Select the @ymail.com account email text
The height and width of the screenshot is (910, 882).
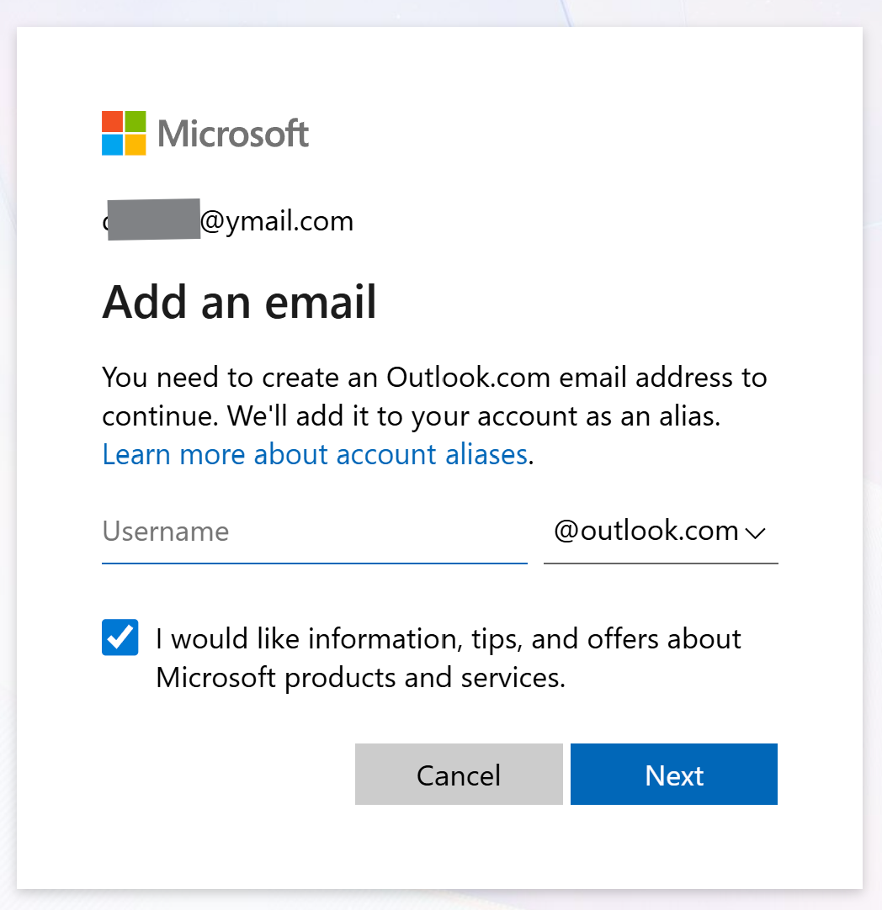click(x=227, y=220)
